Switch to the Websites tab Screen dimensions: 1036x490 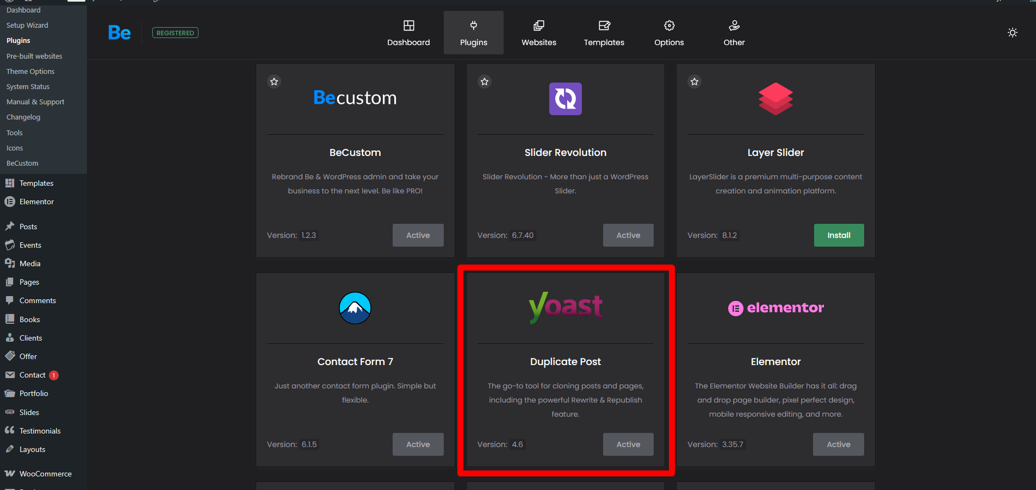538,33
